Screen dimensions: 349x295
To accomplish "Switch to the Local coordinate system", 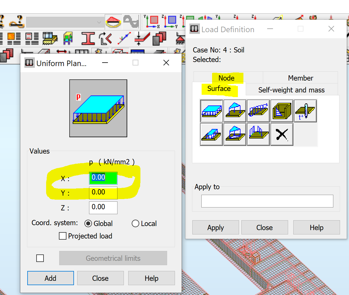I will tap(135, 223).
